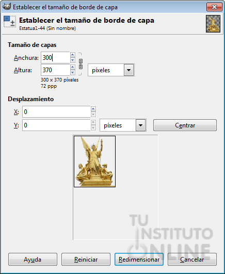Image resolution: width=225 pixels, height=274 pixels.
Task: Click the statue preview thumbnail in canvas
Action: [94, 162]
